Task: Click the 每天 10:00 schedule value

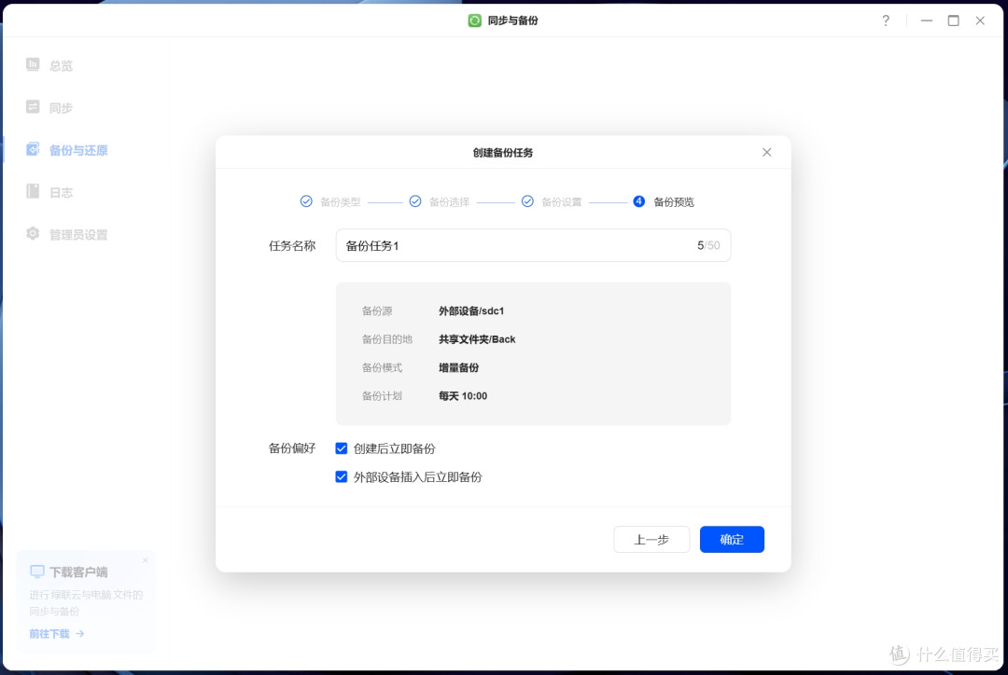Action: tap(463, 395)
